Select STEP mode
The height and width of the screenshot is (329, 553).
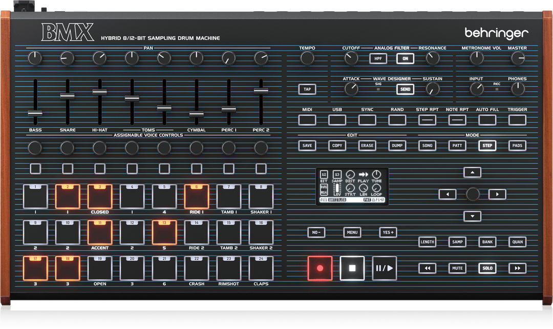pos(487,145)
